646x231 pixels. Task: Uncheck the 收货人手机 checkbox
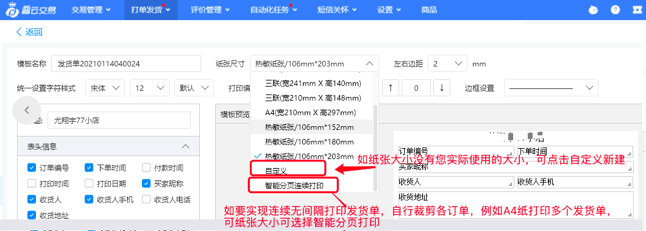[88, 200]
